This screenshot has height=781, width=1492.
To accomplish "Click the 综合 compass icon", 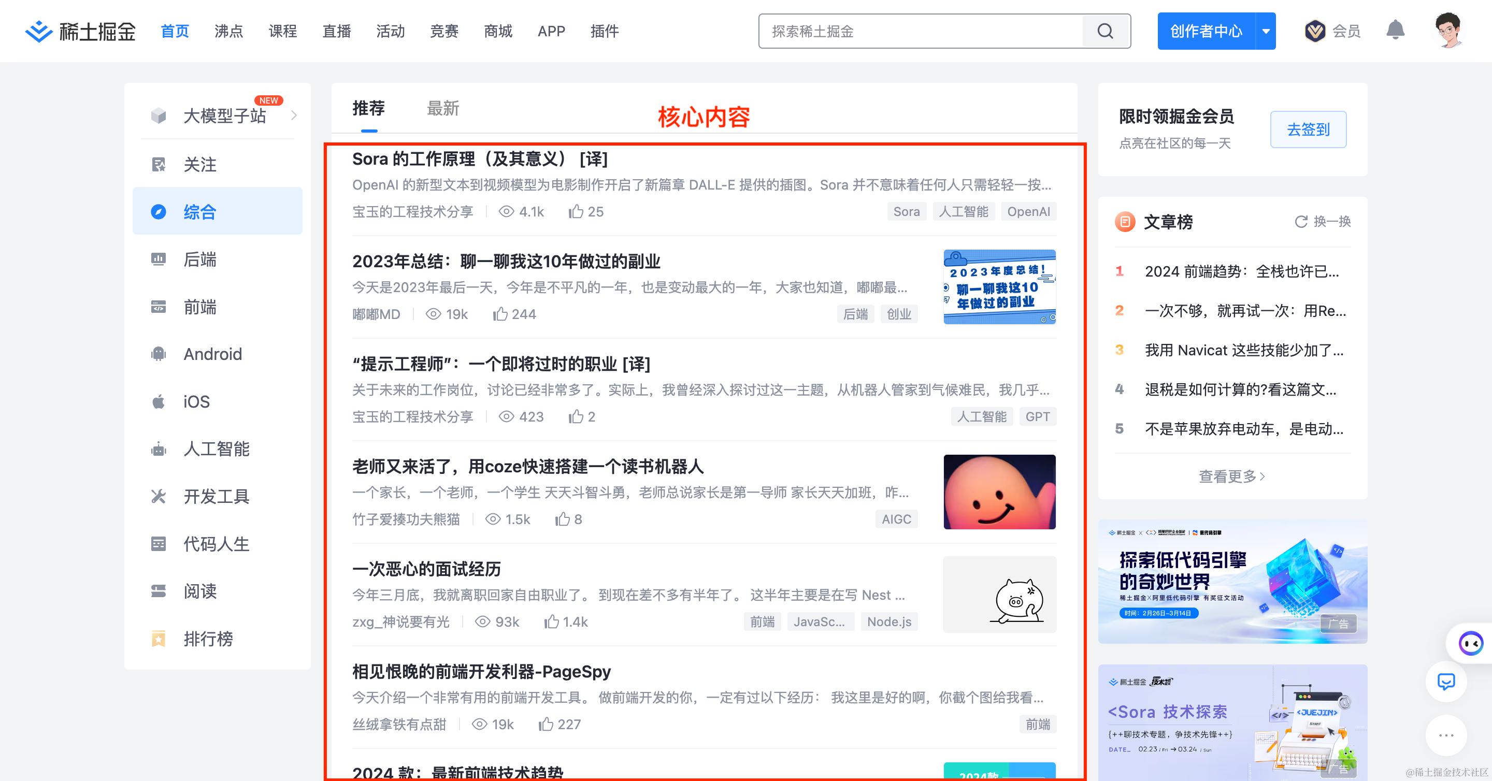I will pos(158,212).
